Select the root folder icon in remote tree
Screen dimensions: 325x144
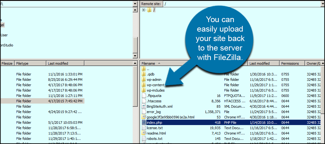point(149,10)
